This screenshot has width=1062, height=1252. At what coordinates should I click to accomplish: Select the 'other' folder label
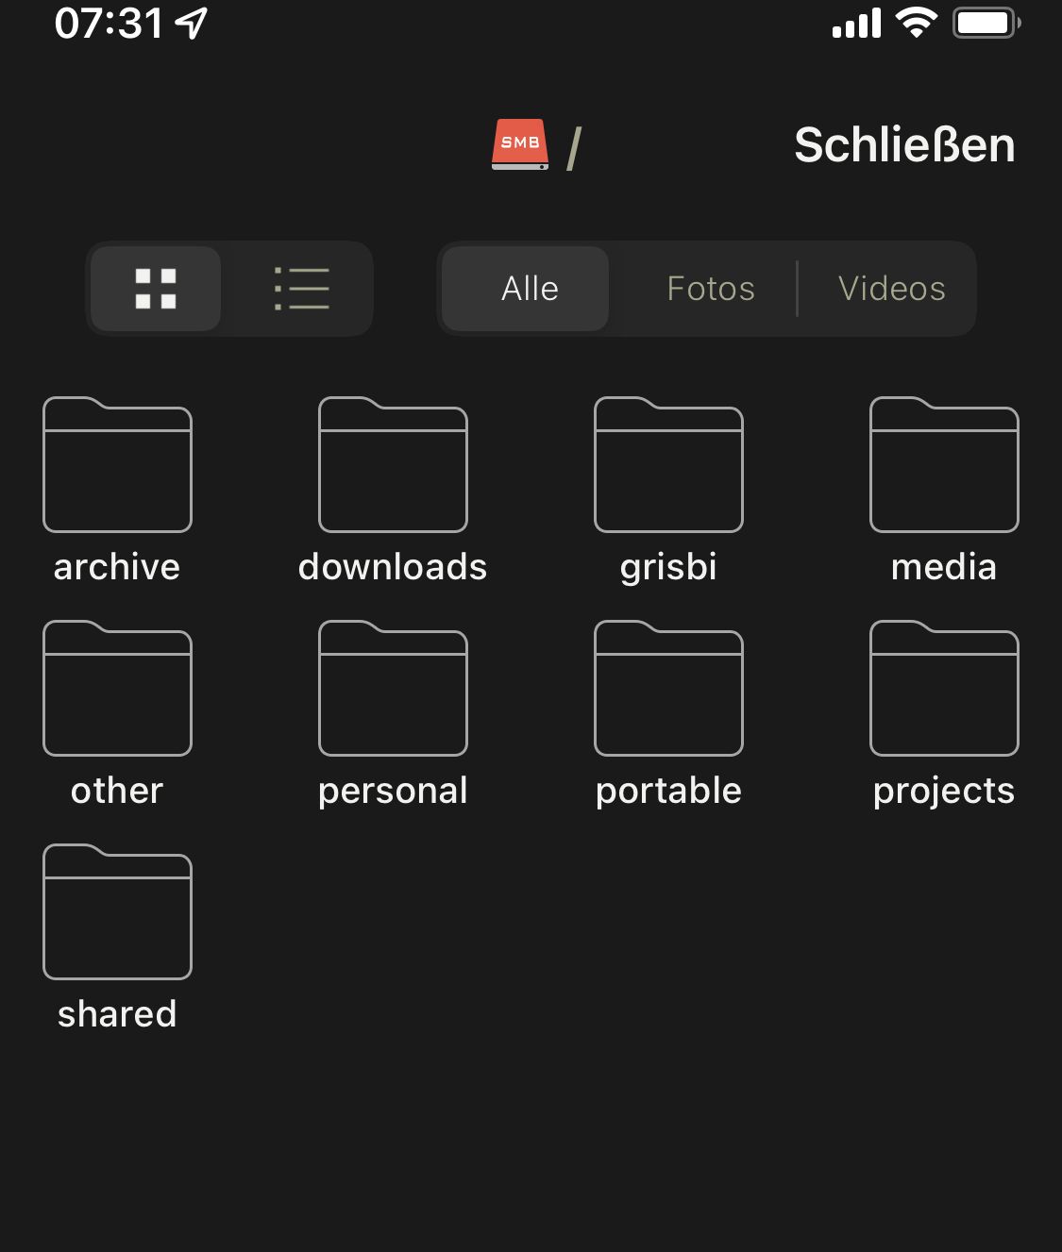click(x=117, y=791)
